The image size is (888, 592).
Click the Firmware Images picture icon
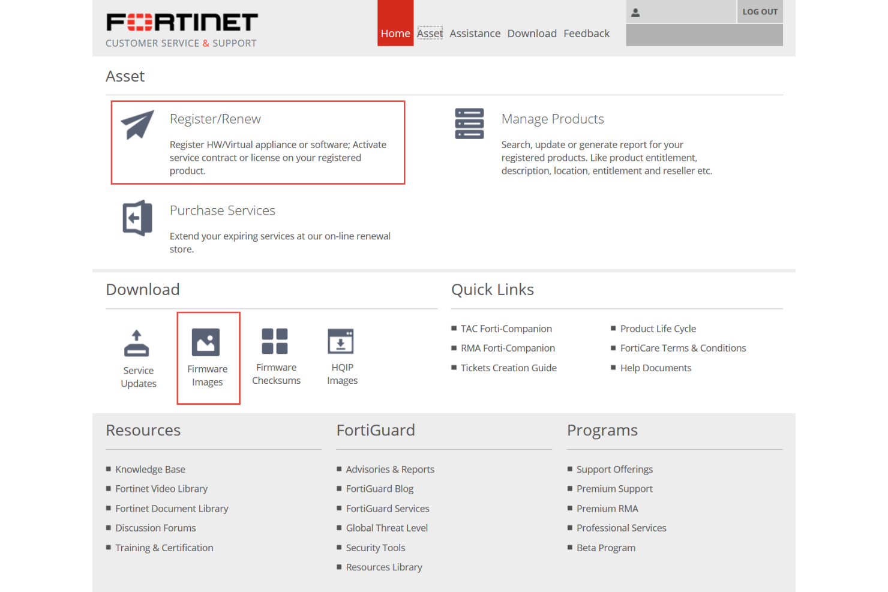(206, 342)
